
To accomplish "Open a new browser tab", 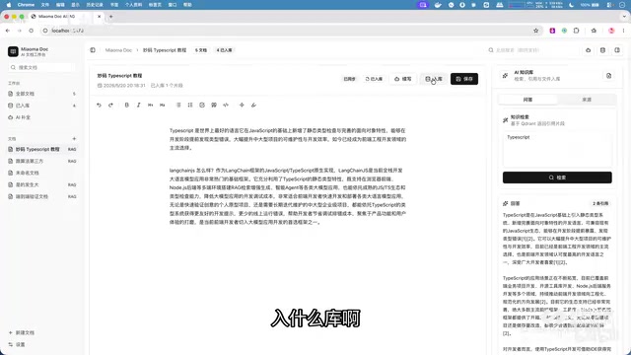I will coord(111,17).
